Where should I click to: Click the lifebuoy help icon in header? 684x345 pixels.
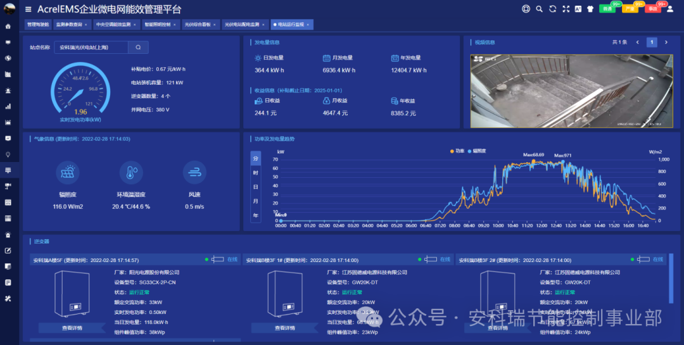tap(526, 9)
